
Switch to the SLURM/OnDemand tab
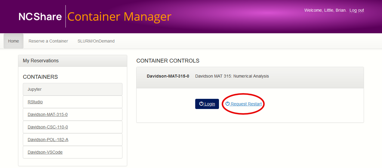(96, 41)
